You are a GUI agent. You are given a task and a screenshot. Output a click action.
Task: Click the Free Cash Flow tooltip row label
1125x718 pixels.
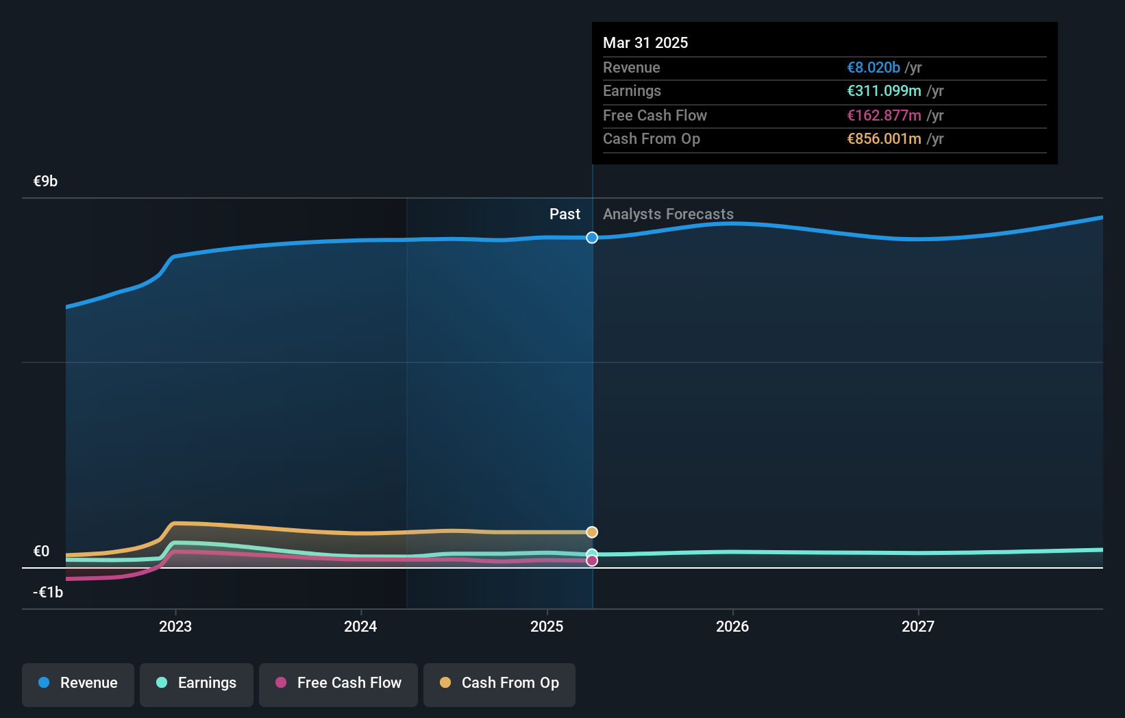click(654, 115)
